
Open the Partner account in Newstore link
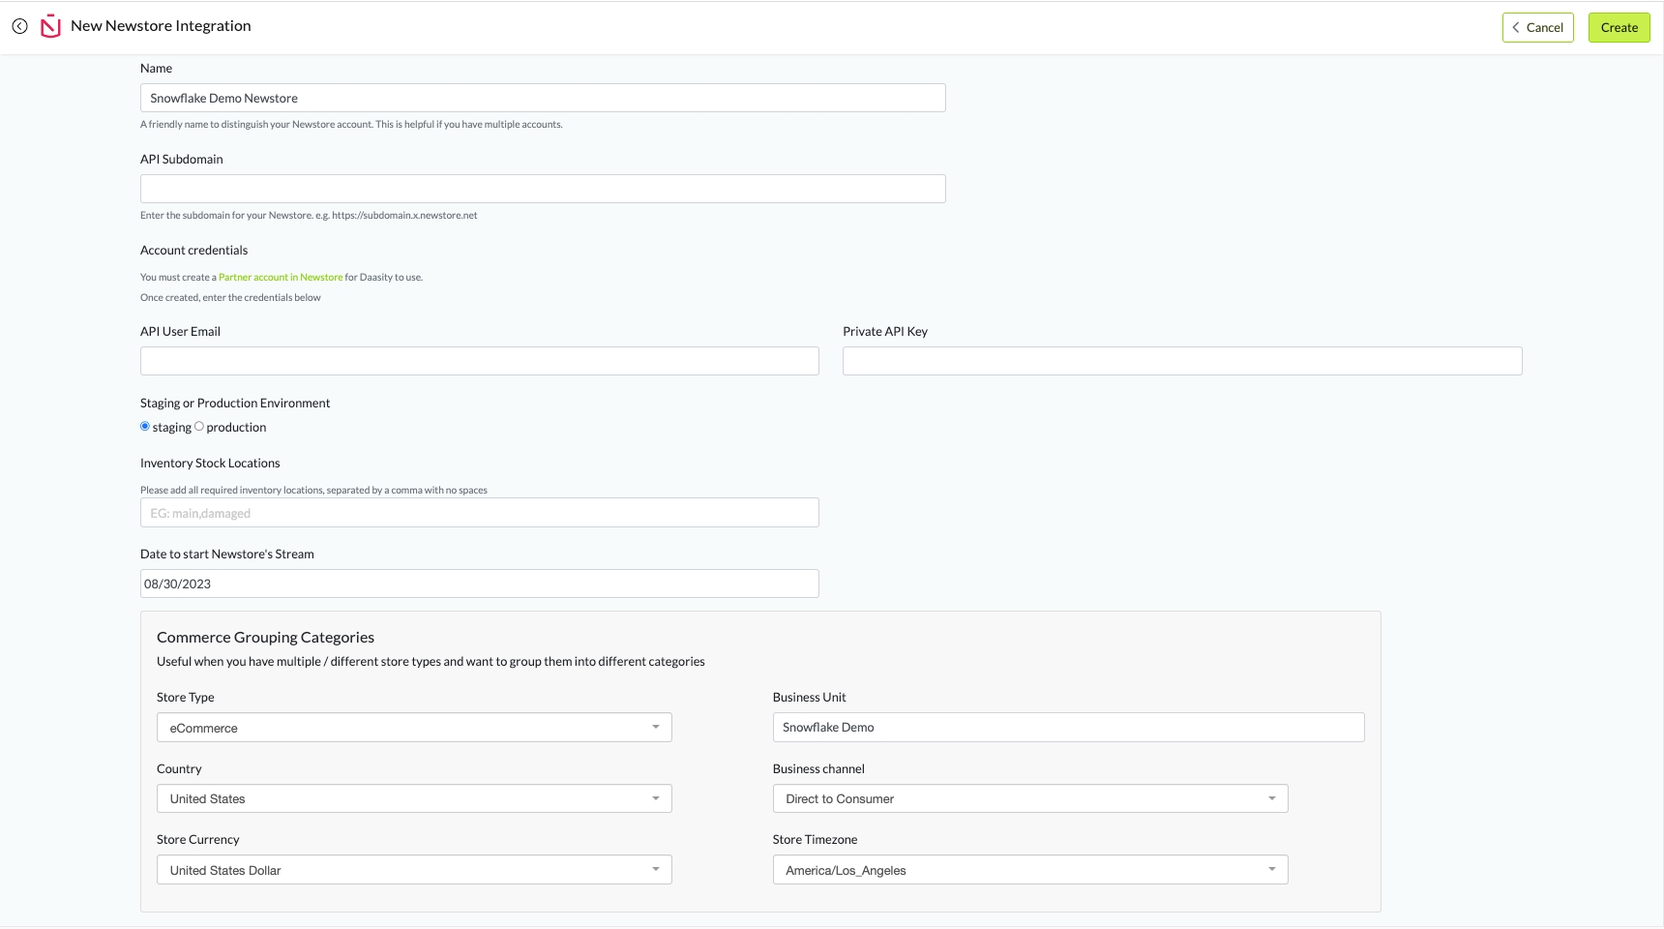(x=281, y=278)
